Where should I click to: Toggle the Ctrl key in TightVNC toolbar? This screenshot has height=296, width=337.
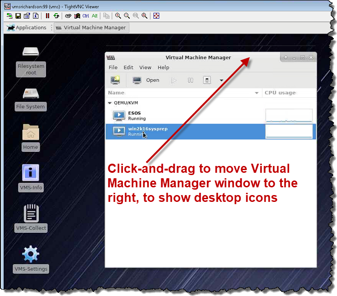(86, 16)
